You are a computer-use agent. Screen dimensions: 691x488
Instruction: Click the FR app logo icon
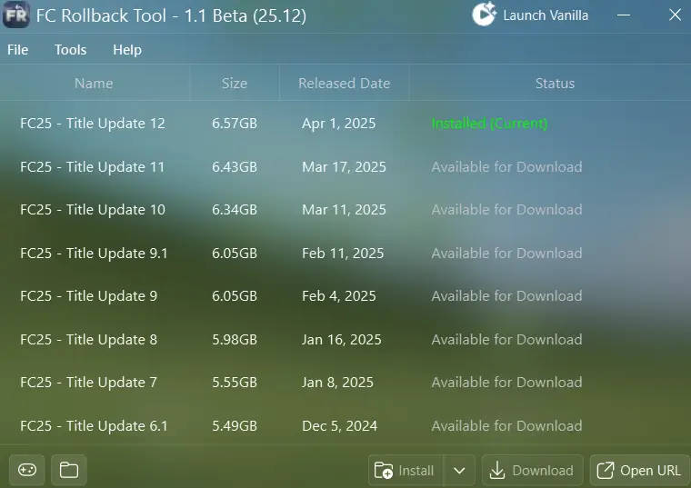click(x=16, y=15)
